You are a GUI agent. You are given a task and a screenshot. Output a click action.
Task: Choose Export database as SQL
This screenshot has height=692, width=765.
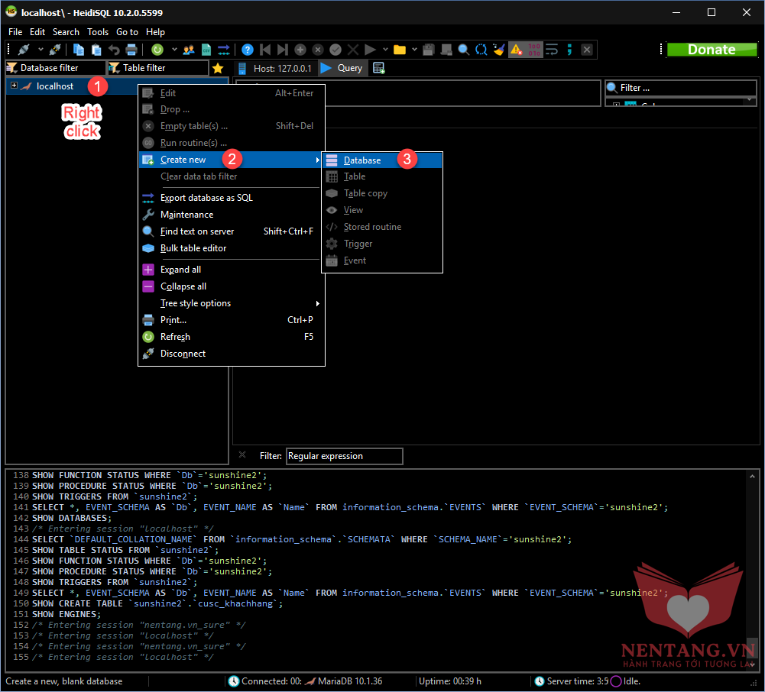point(206,198)
